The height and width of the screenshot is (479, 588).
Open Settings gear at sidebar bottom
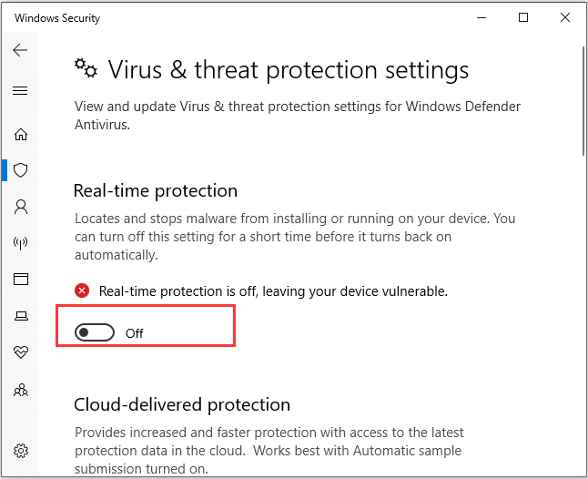coord(21,451)
